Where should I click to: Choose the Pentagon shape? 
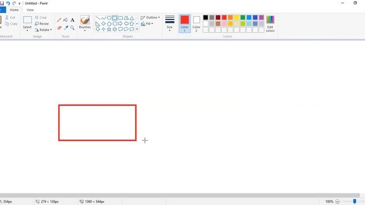click(x=109, y=24)
